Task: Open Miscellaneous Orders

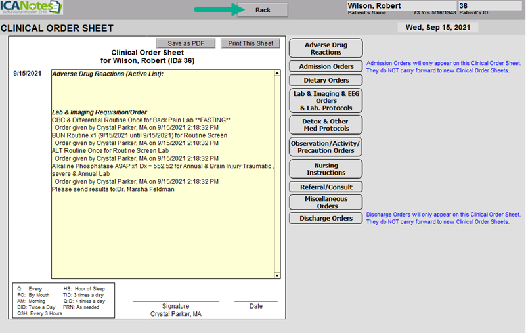Action: coord(326,202)
